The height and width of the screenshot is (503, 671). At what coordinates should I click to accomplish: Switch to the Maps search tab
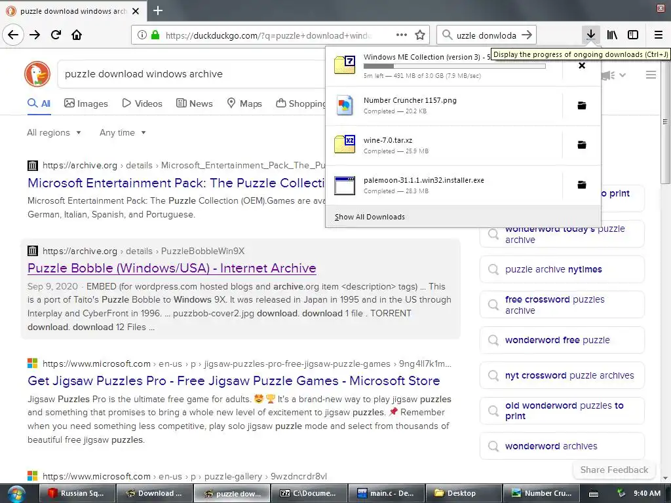pos(244,103)
